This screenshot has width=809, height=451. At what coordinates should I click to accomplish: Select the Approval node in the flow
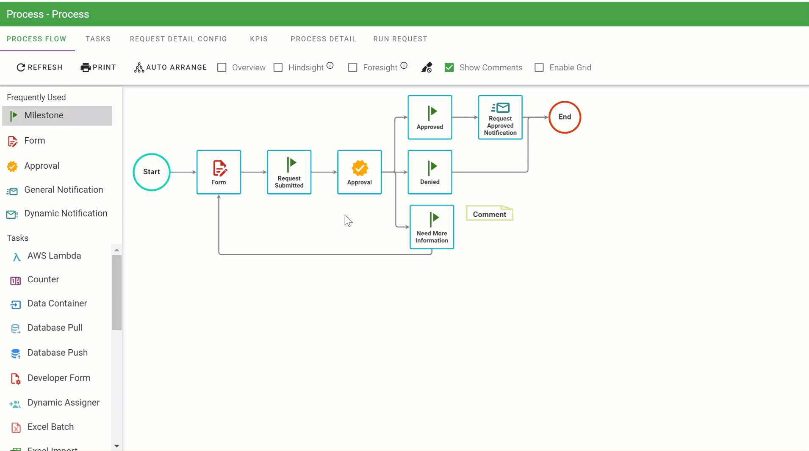click(359, 172)
